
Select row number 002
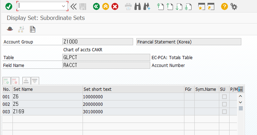coord(7,104)
